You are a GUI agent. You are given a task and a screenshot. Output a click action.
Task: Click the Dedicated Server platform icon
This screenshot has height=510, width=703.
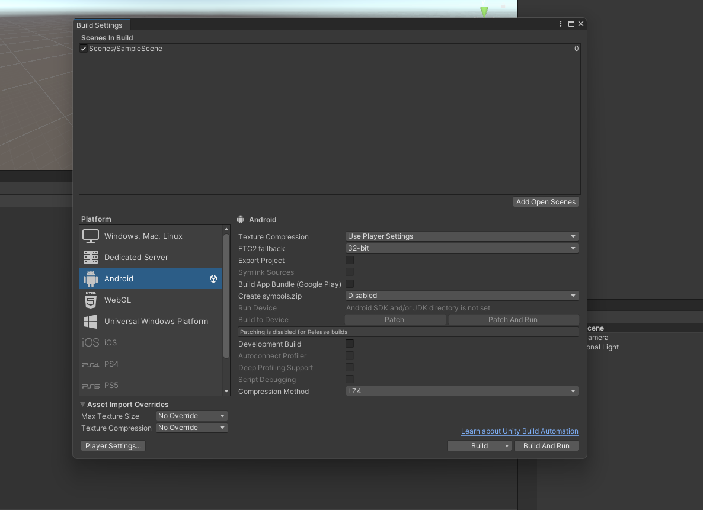[x=91, y=258]
